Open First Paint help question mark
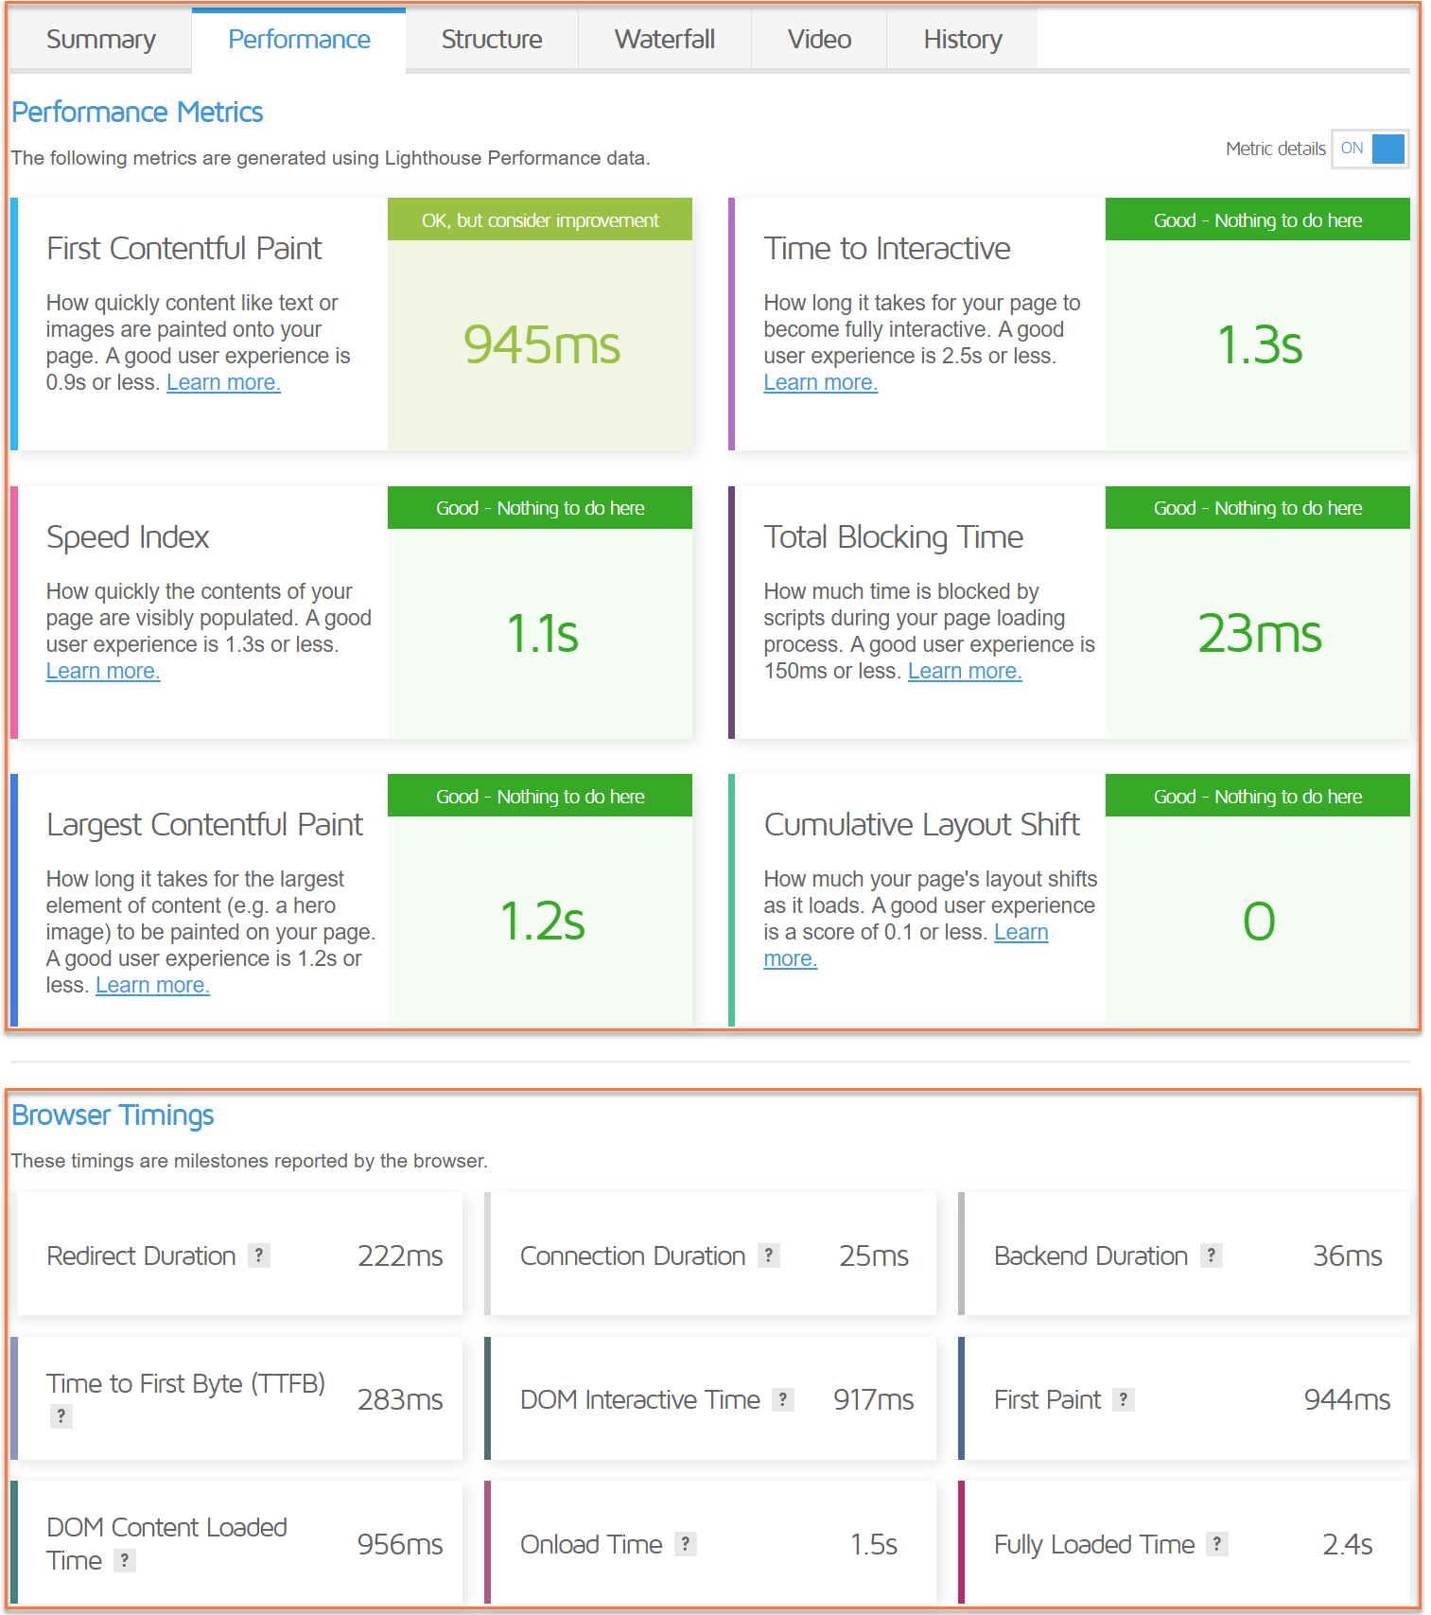Viewport: 1431px width, 1615px height. (1124, 1399)
